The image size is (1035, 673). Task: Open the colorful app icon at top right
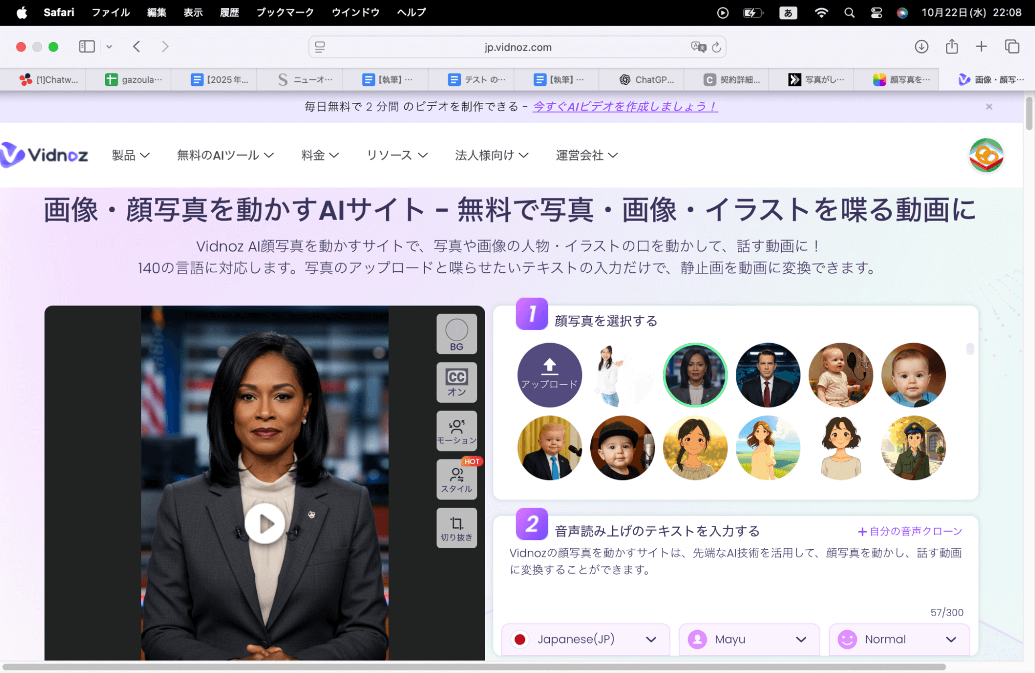click(985, 155)
